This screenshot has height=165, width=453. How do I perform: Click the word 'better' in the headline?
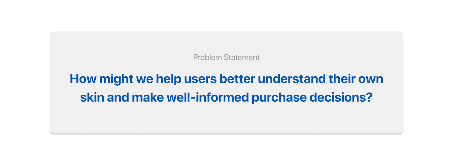[x=237, y=79]
